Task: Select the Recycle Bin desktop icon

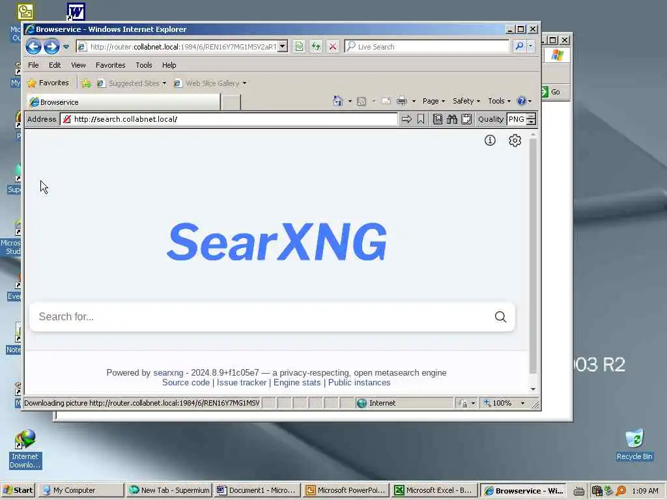Action: click(634, 445)
